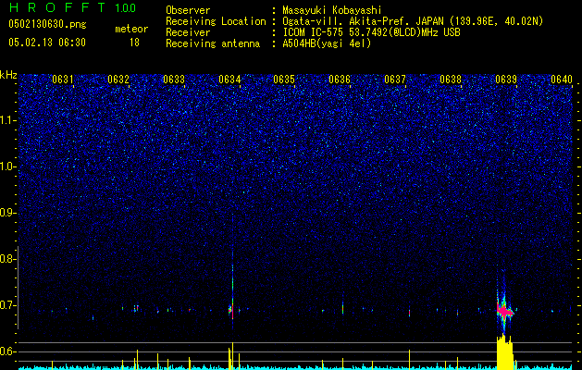Click the 1.0 kHz axis label
The image size is (582, 370).
coord(7,166)
